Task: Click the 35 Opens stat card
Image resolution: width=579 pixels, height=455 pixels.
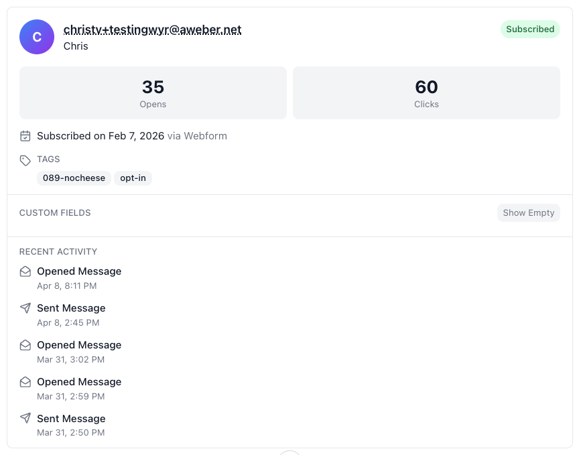Action: click(153, 92)
